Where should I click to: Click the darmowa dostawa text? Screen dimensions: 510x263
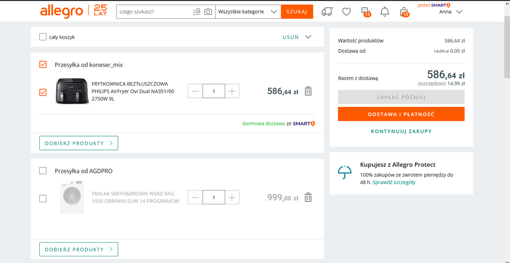[263, 124]
